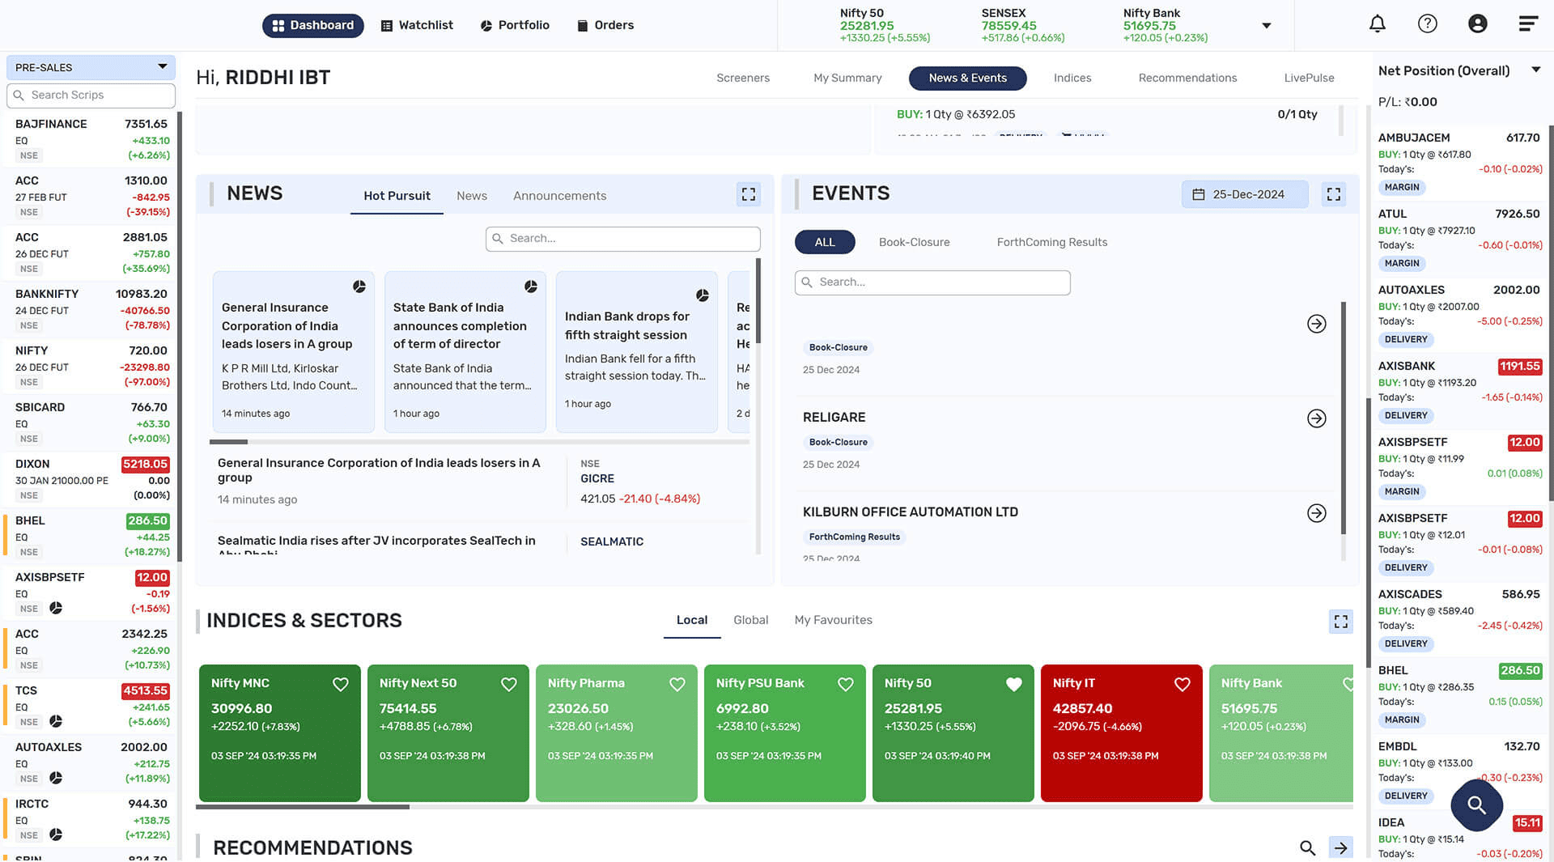Click the index cards horizontal scrollbar
Image resolution: width=1554 pixels, height=862 pixels.
(x=303, y=806)
